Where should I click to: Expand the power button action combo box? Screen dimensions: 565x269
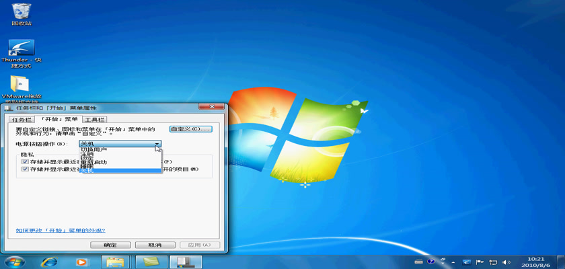pyautogui.click(x=157, y=144)
